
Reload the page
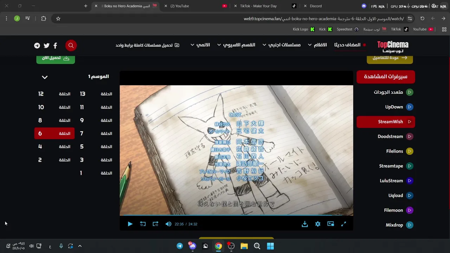tap(423, 19)
